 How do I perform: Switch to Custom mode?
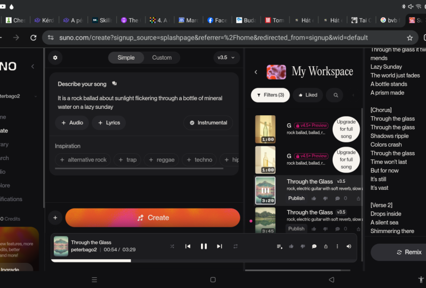click(x=162, y=58)
